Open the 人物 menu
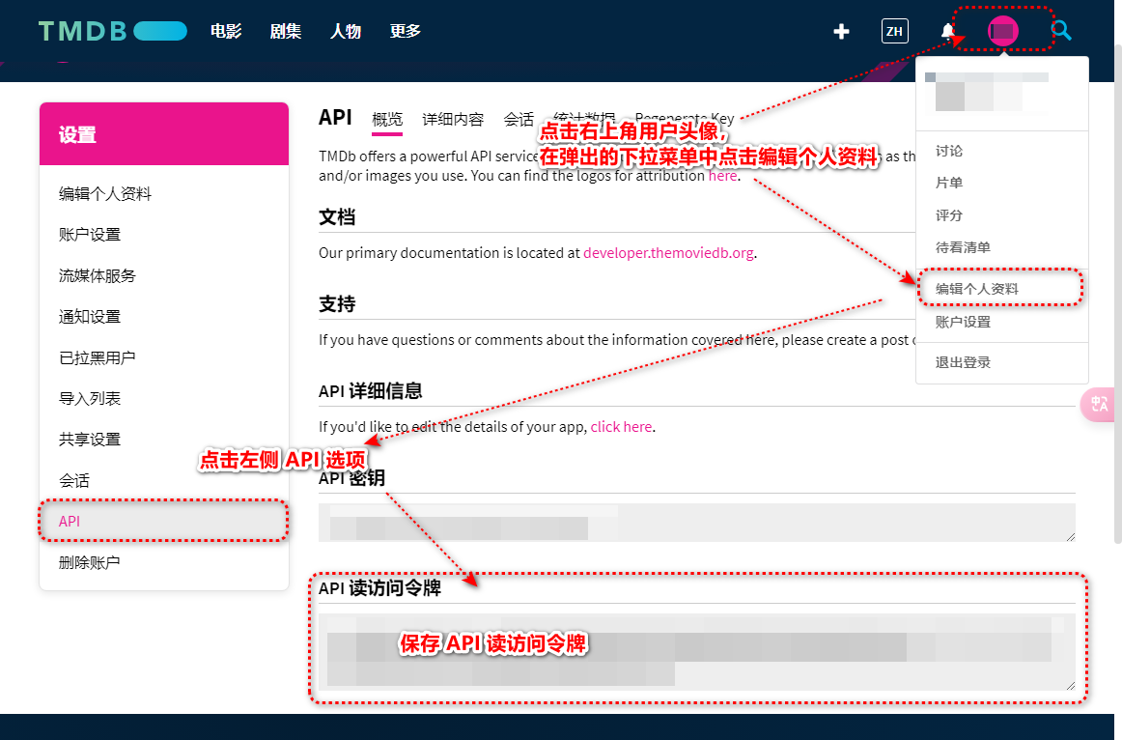The width and height of the screenshot is (1122, 740). [x=346, y=31]
